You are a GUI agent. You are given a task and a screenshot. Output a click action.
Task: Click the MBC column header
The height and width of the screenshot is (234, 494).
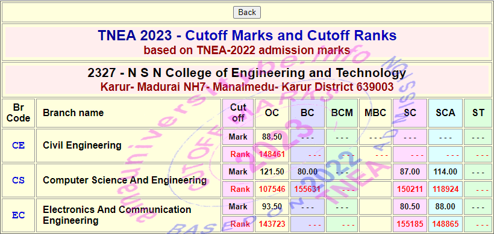(375, 113)
